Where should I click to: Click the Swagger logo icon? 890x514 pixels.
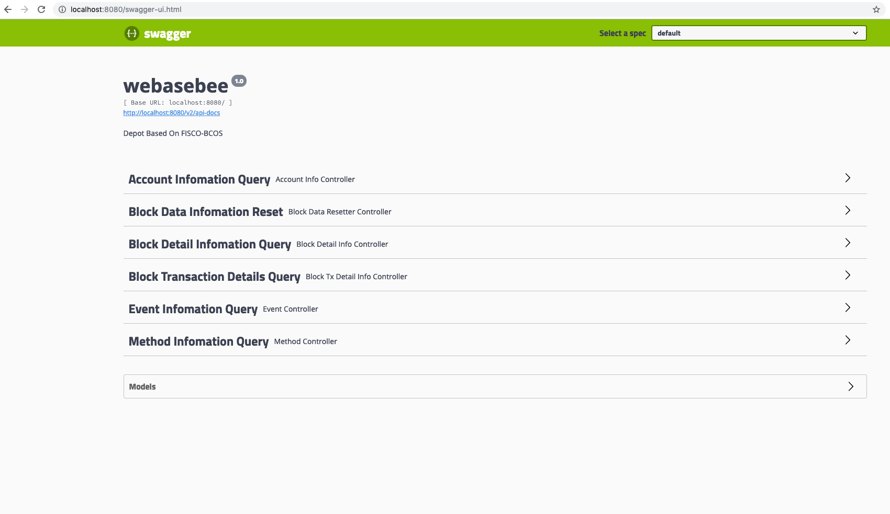(131, 33)
